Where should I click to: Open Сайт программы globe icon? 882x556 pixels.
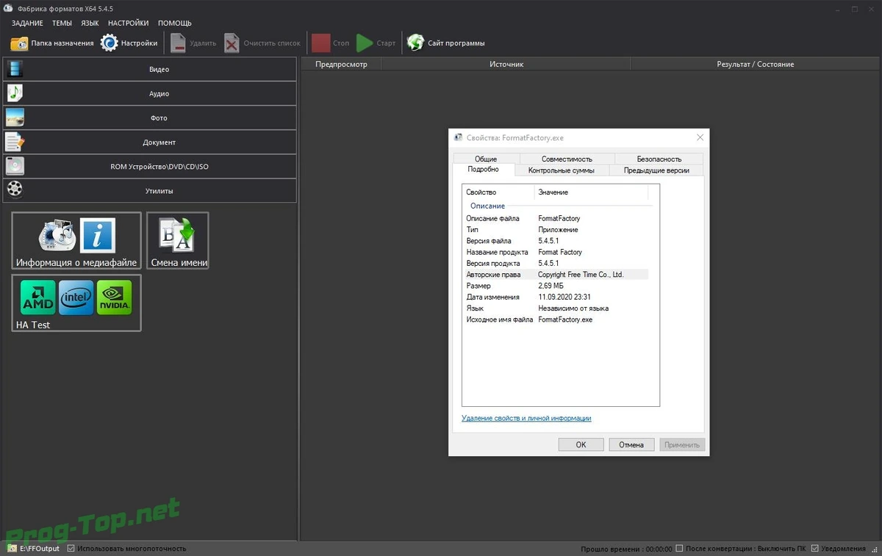(415, 43)
